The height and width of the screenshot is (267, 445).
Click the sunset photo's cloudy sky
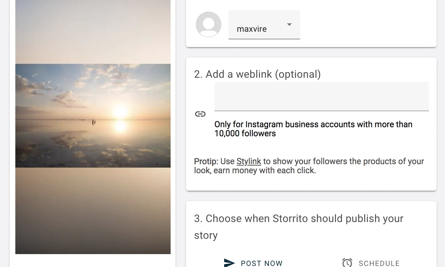[70, 84]
